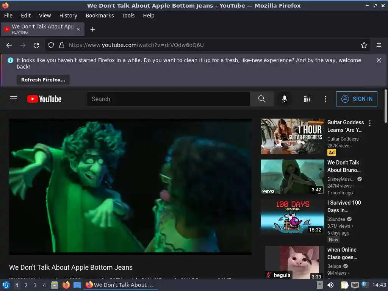This screenshot has height=291, width=388.
Task: Close the YouTube tab
Action: [x=78, y=29]
